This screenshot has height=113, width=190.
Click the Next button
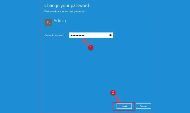[x=124, y=106]
